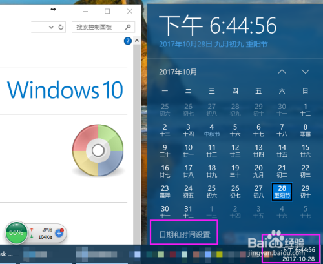Go to next month in calendar
Viewport: 323px width, 264px height.
[306, 72]
